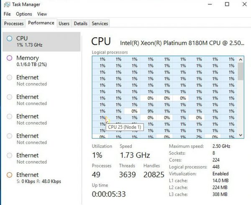Screen dimensions: 251x205
Task: Click the Task Manager title bar icon
Action: pyautogui.click(x=7, y=5)
